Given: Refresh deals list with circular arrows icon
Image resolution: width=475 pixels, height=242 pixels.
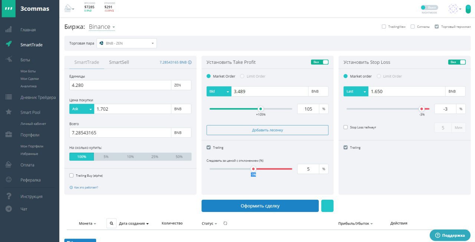Looking at the screenshot, I should coord(225,223).
